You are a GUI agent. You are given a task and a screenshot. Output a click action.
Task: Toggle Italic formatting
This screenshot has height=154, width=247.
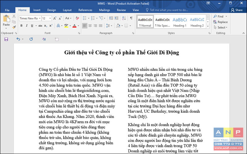[x=27, y=26]
